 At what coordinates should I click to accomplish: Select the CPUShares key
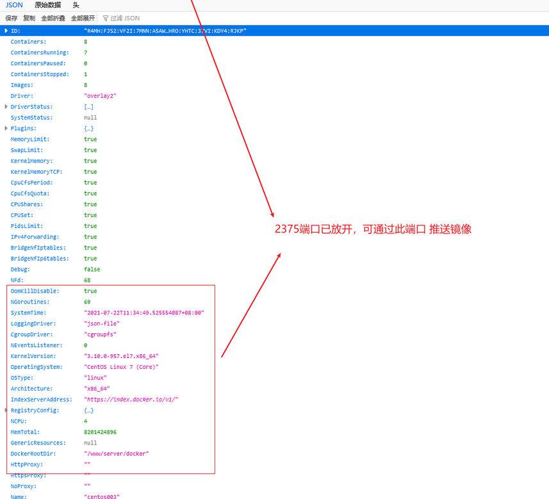[27, 204]
